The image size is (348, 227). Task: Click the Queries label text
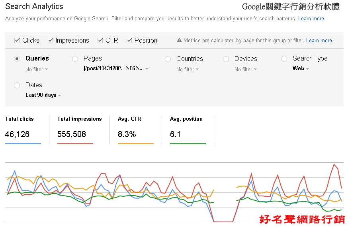tap(37, 59)
